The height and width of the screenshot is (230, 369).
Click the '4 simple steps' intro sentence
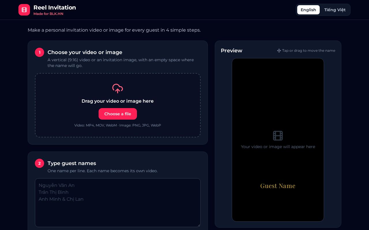click(x=114, y=30)
